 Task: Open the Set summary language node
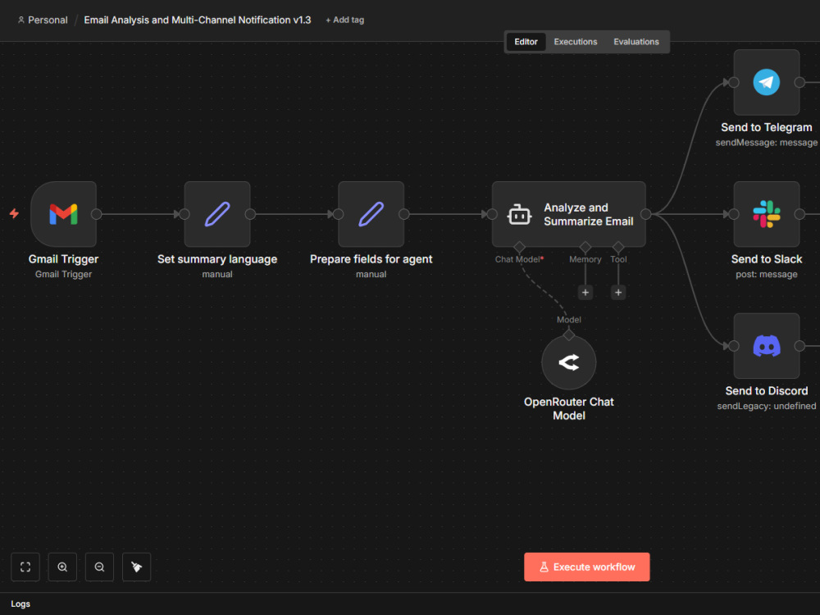click(x=217, y=214)
